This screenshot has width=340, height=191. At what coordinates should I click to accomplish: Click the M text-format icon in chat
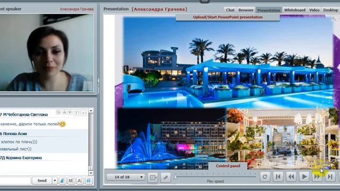(71, 180)
